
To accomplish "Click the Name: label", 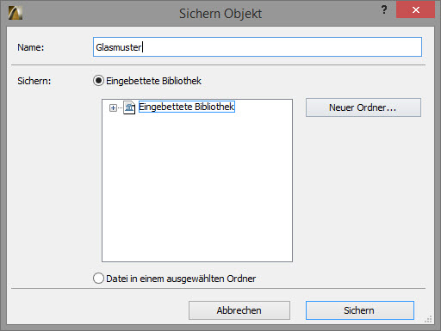I will click(x=31, y=47).
